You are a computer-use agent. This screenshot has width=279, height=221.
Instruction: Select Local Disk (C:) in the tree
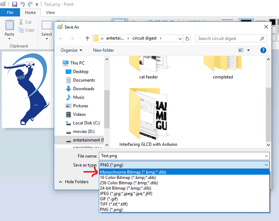pyautogui.click(x=83, y=123)
